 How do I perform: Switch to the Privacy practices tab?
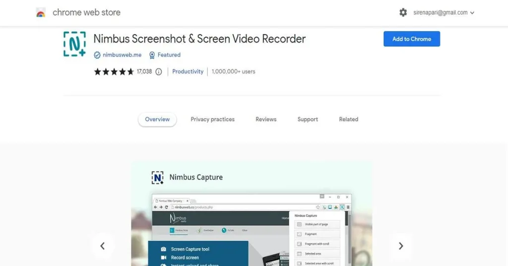coord(212,119)
